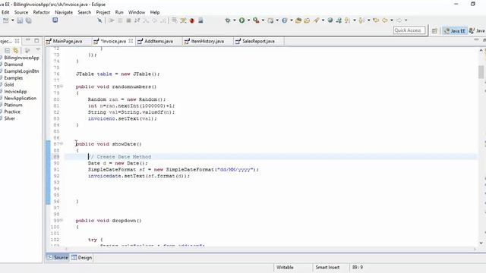Click the New Server toolbar icon

[x=270, y=20]
